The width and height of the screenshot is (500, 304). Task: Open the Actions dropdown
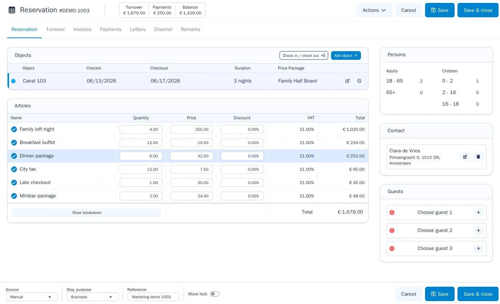click(x=374, y=10)
